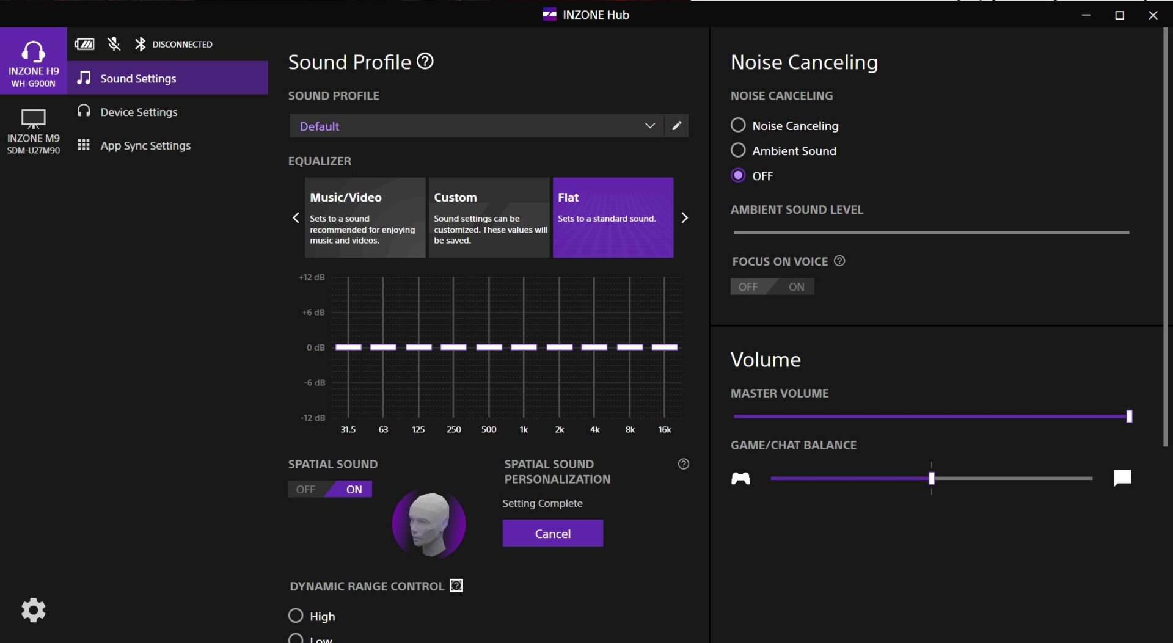Select the Noise Canceling radio button

(x=737, y=125)
